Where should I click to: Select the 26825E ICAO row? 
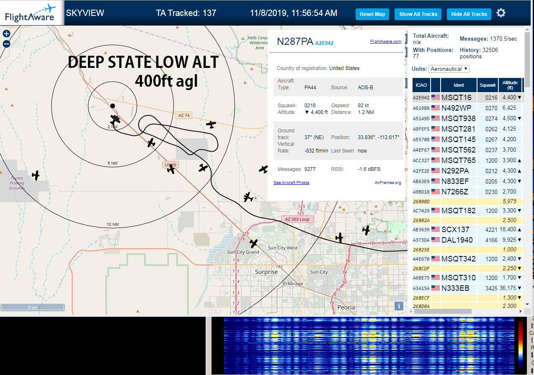[x=468, y=249]
